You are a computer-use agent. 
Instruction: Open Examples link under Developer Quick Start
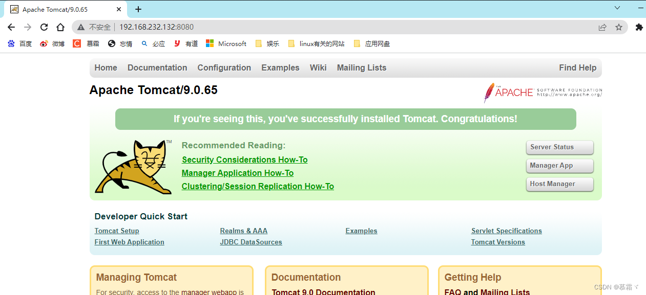pos(362,231)
